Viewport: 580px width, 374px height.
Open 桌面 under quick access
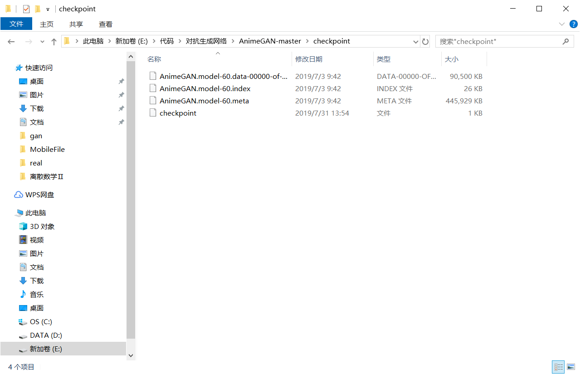[x=36, y=81]
